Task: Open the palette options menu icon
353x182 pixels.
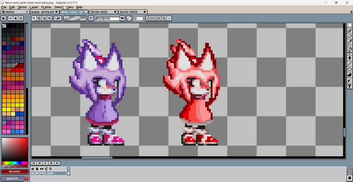Action: 21,18
